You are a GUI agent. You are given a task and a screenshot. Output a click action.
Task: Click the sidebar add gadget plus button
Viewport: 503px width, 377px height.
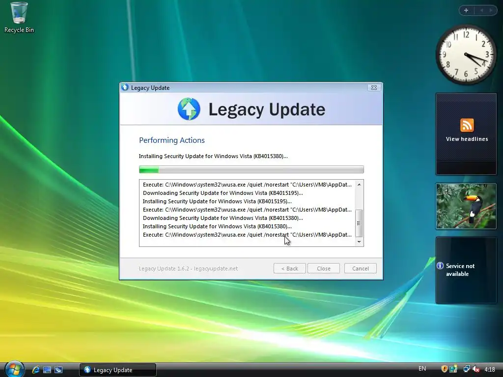pyautogui.click(x=466, y=10)
